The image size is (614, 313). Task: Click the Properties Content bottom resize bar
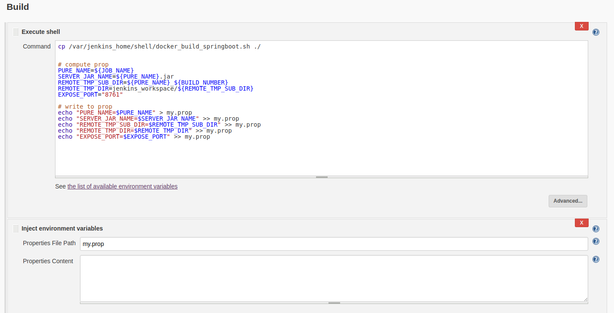click(334, 303)
